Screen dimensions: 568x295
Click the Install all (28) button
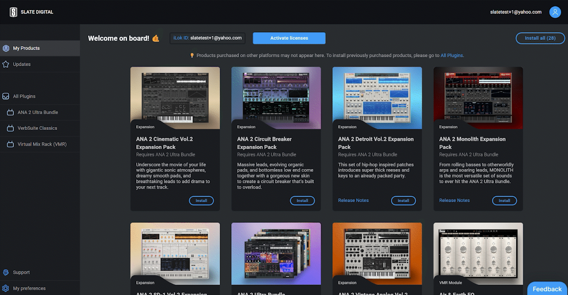point(540,38)
